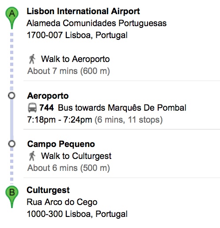220x228 pixels.
Task: Select the Aeroporto stop circle marker
Action: point(11,96)
